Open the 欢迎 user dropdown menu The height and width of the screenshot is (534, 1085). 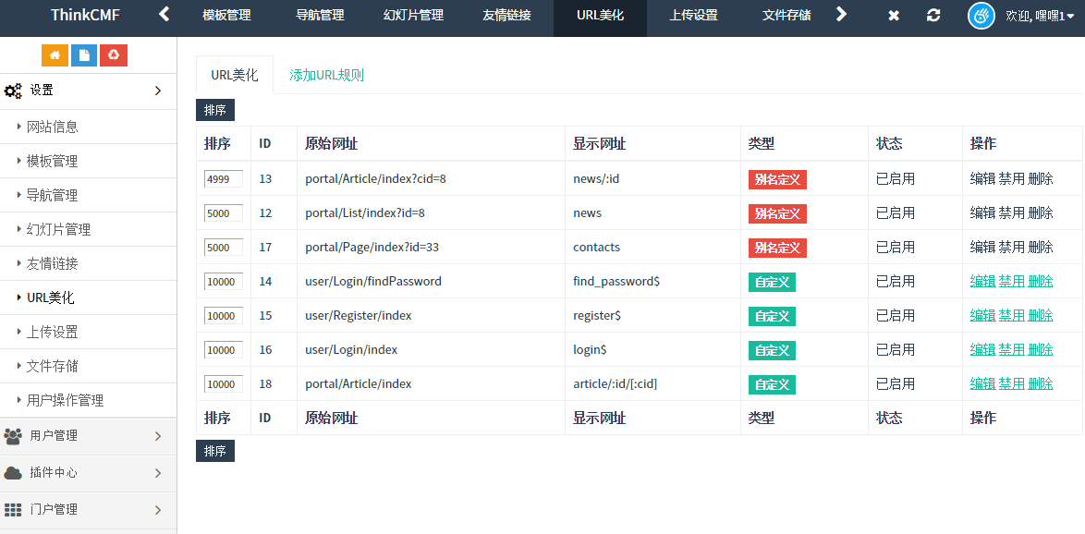[1039, 16]
